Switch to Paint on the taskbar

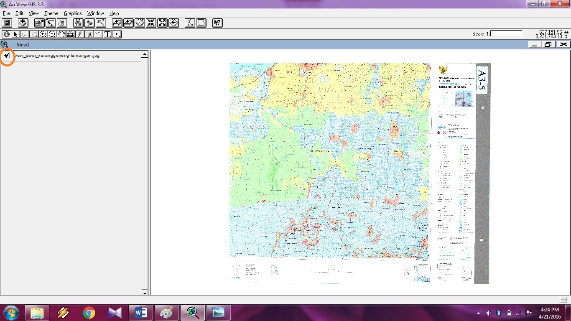[167, 313]
